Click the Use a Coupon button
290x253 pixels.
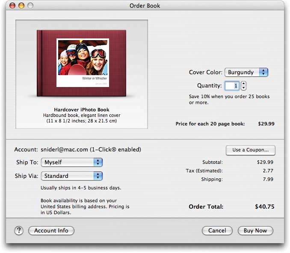(x=250, y=150)
